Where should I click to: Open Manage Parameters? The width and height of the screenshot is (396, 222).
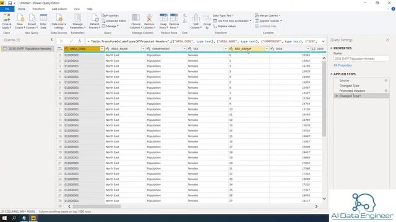point(77,21)
